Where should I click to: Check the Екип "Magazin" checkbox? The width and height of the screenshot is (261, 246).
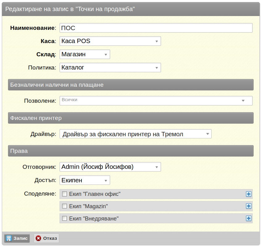pyautogui.click(x=64, y=206)
